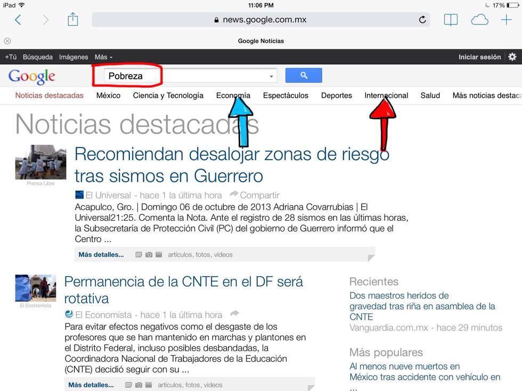
Task: Open the Más dropdown in the top bar
Action: coord(103,57)
